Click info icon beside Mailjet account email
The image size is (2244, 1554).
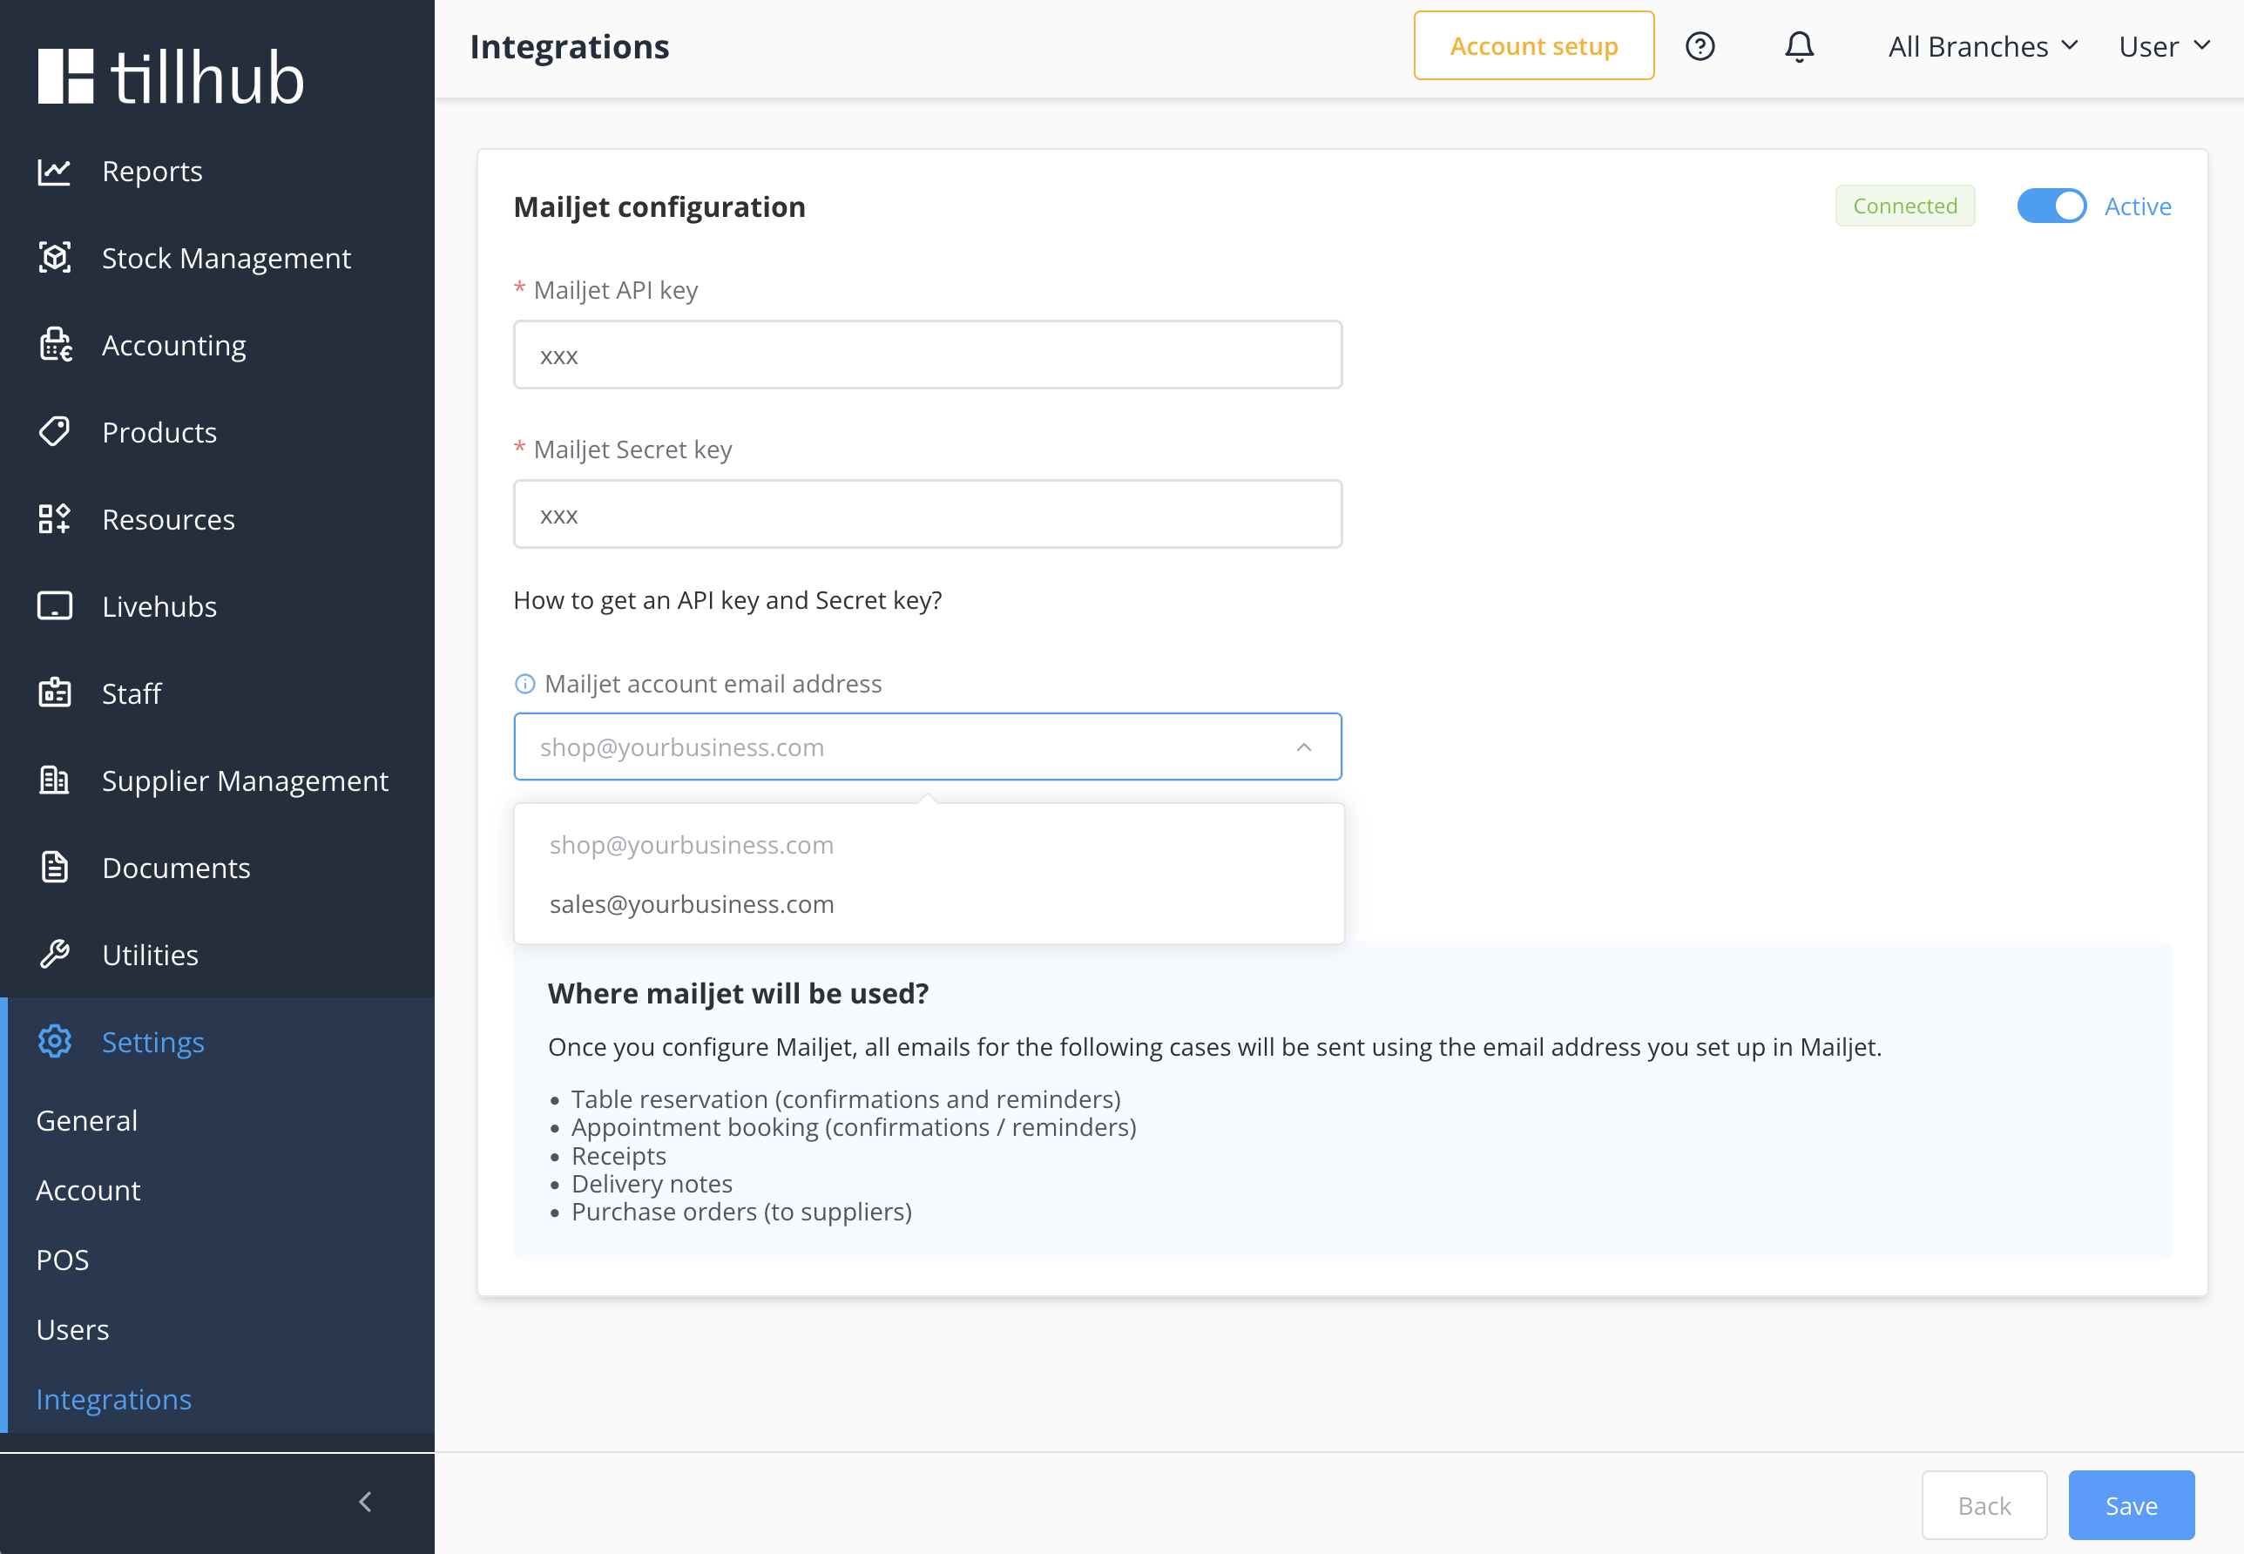(524, 684)
